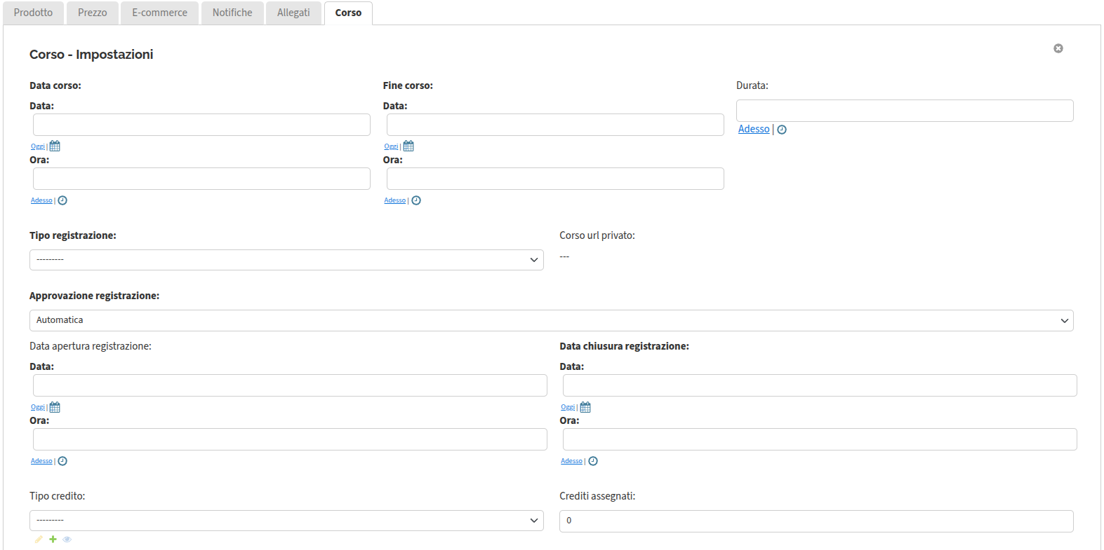Open calendar for Data apertura registrazione

pyautogui.click(x=55, y=407)
